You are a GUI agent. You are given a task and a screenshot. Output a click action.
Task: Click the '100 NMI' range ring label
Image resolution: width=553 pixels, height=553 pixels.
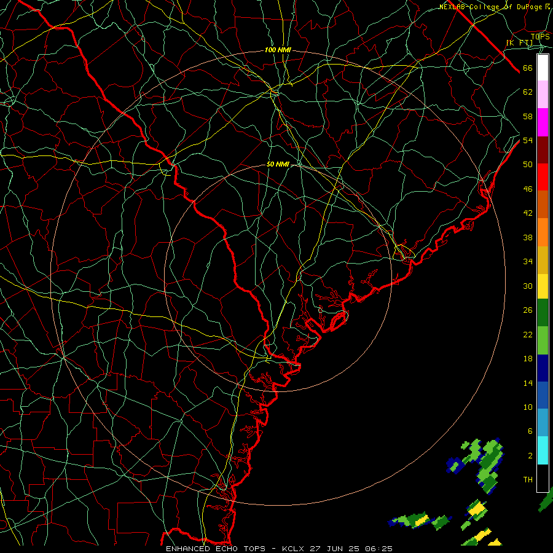[x=278, y=50]
